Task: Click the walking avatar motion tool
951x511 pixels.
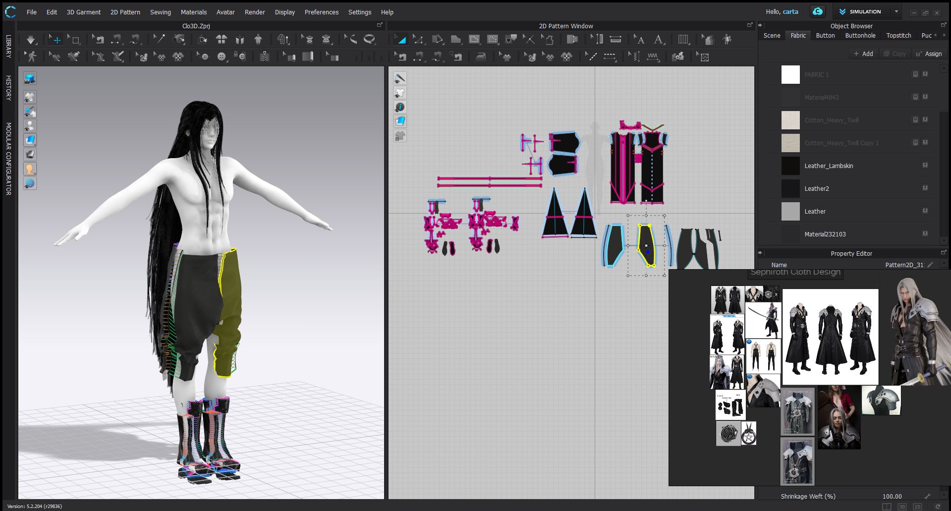Action: pos(31,57)
